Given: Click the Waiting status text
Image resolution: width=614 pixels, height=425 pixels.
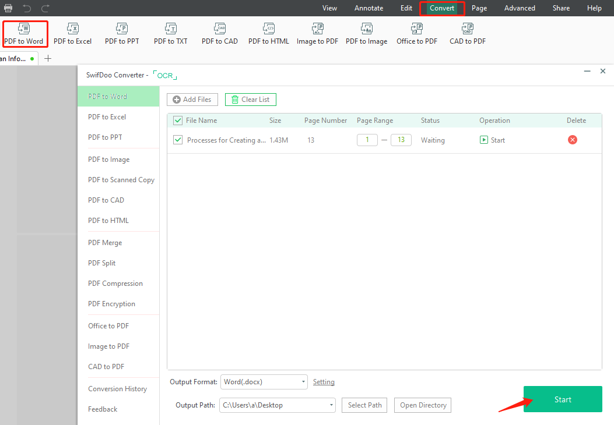Looking at the screenshot, I should (433, 140).
